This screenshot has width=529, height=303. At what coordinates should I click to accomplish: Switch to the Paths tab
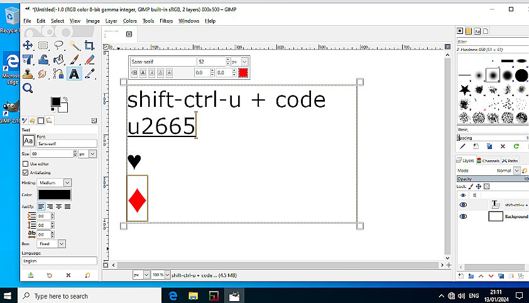[510, 160]
